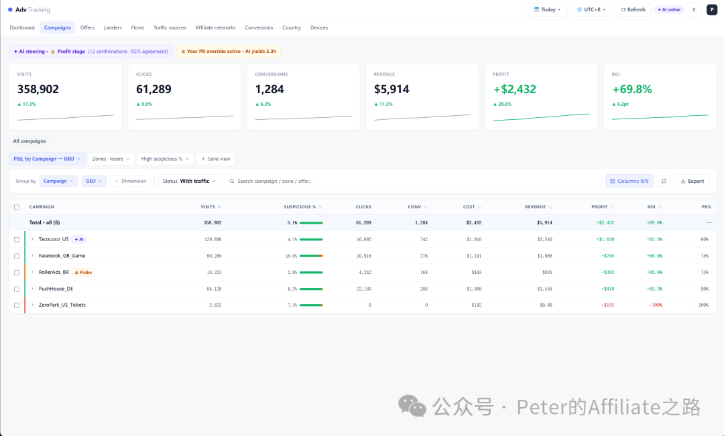
Task: Open the UTC+8 timezone dropdown
Action: point(591,9)
